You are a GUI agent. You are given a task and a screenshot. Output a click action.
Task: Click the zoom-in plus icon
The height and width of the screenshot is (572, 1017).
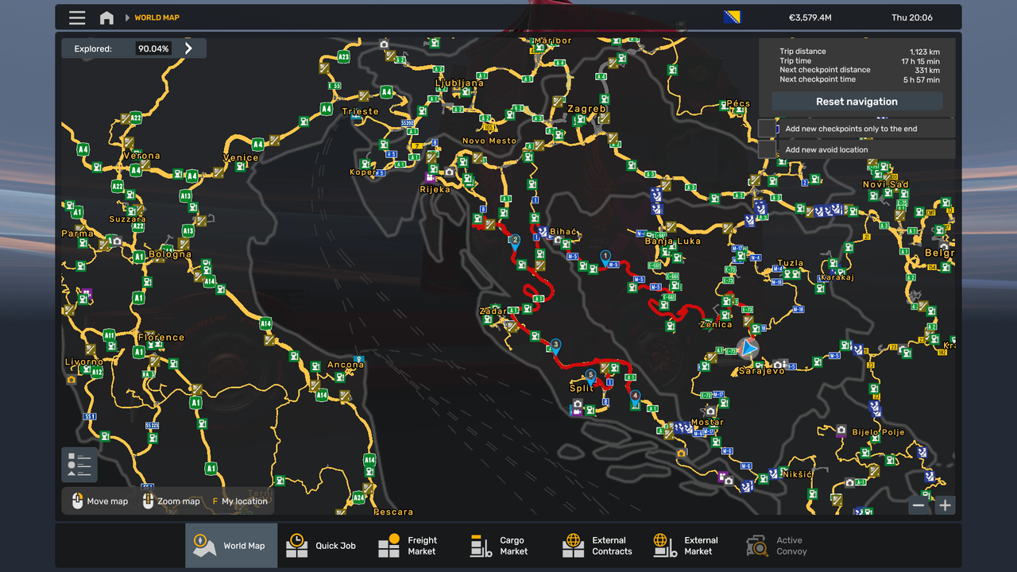[x=945, y=504]
